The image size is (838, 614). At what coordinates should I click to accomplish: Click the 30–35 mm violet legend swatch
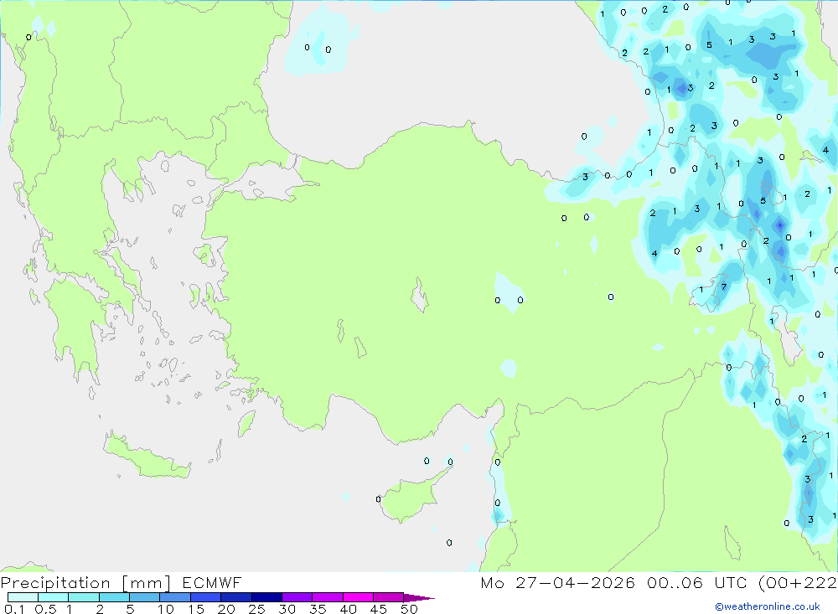[x=297, y=597]
